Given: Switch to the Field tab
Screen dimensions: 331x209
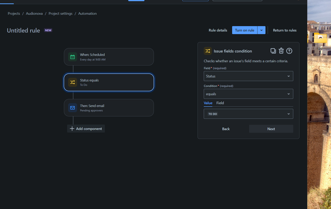Looking at the screenshot, I should (x=220, y=103).
